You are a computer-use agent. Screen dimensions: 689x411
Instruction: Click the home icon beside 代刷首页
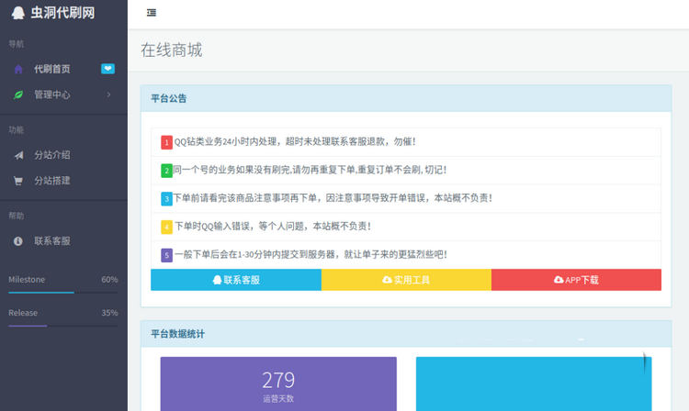(18, 69)
